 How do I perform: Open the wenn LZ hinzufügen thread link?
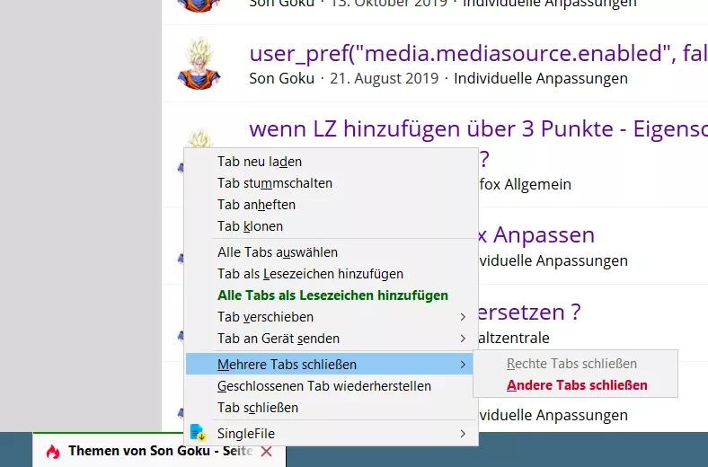tap(478, 129)
